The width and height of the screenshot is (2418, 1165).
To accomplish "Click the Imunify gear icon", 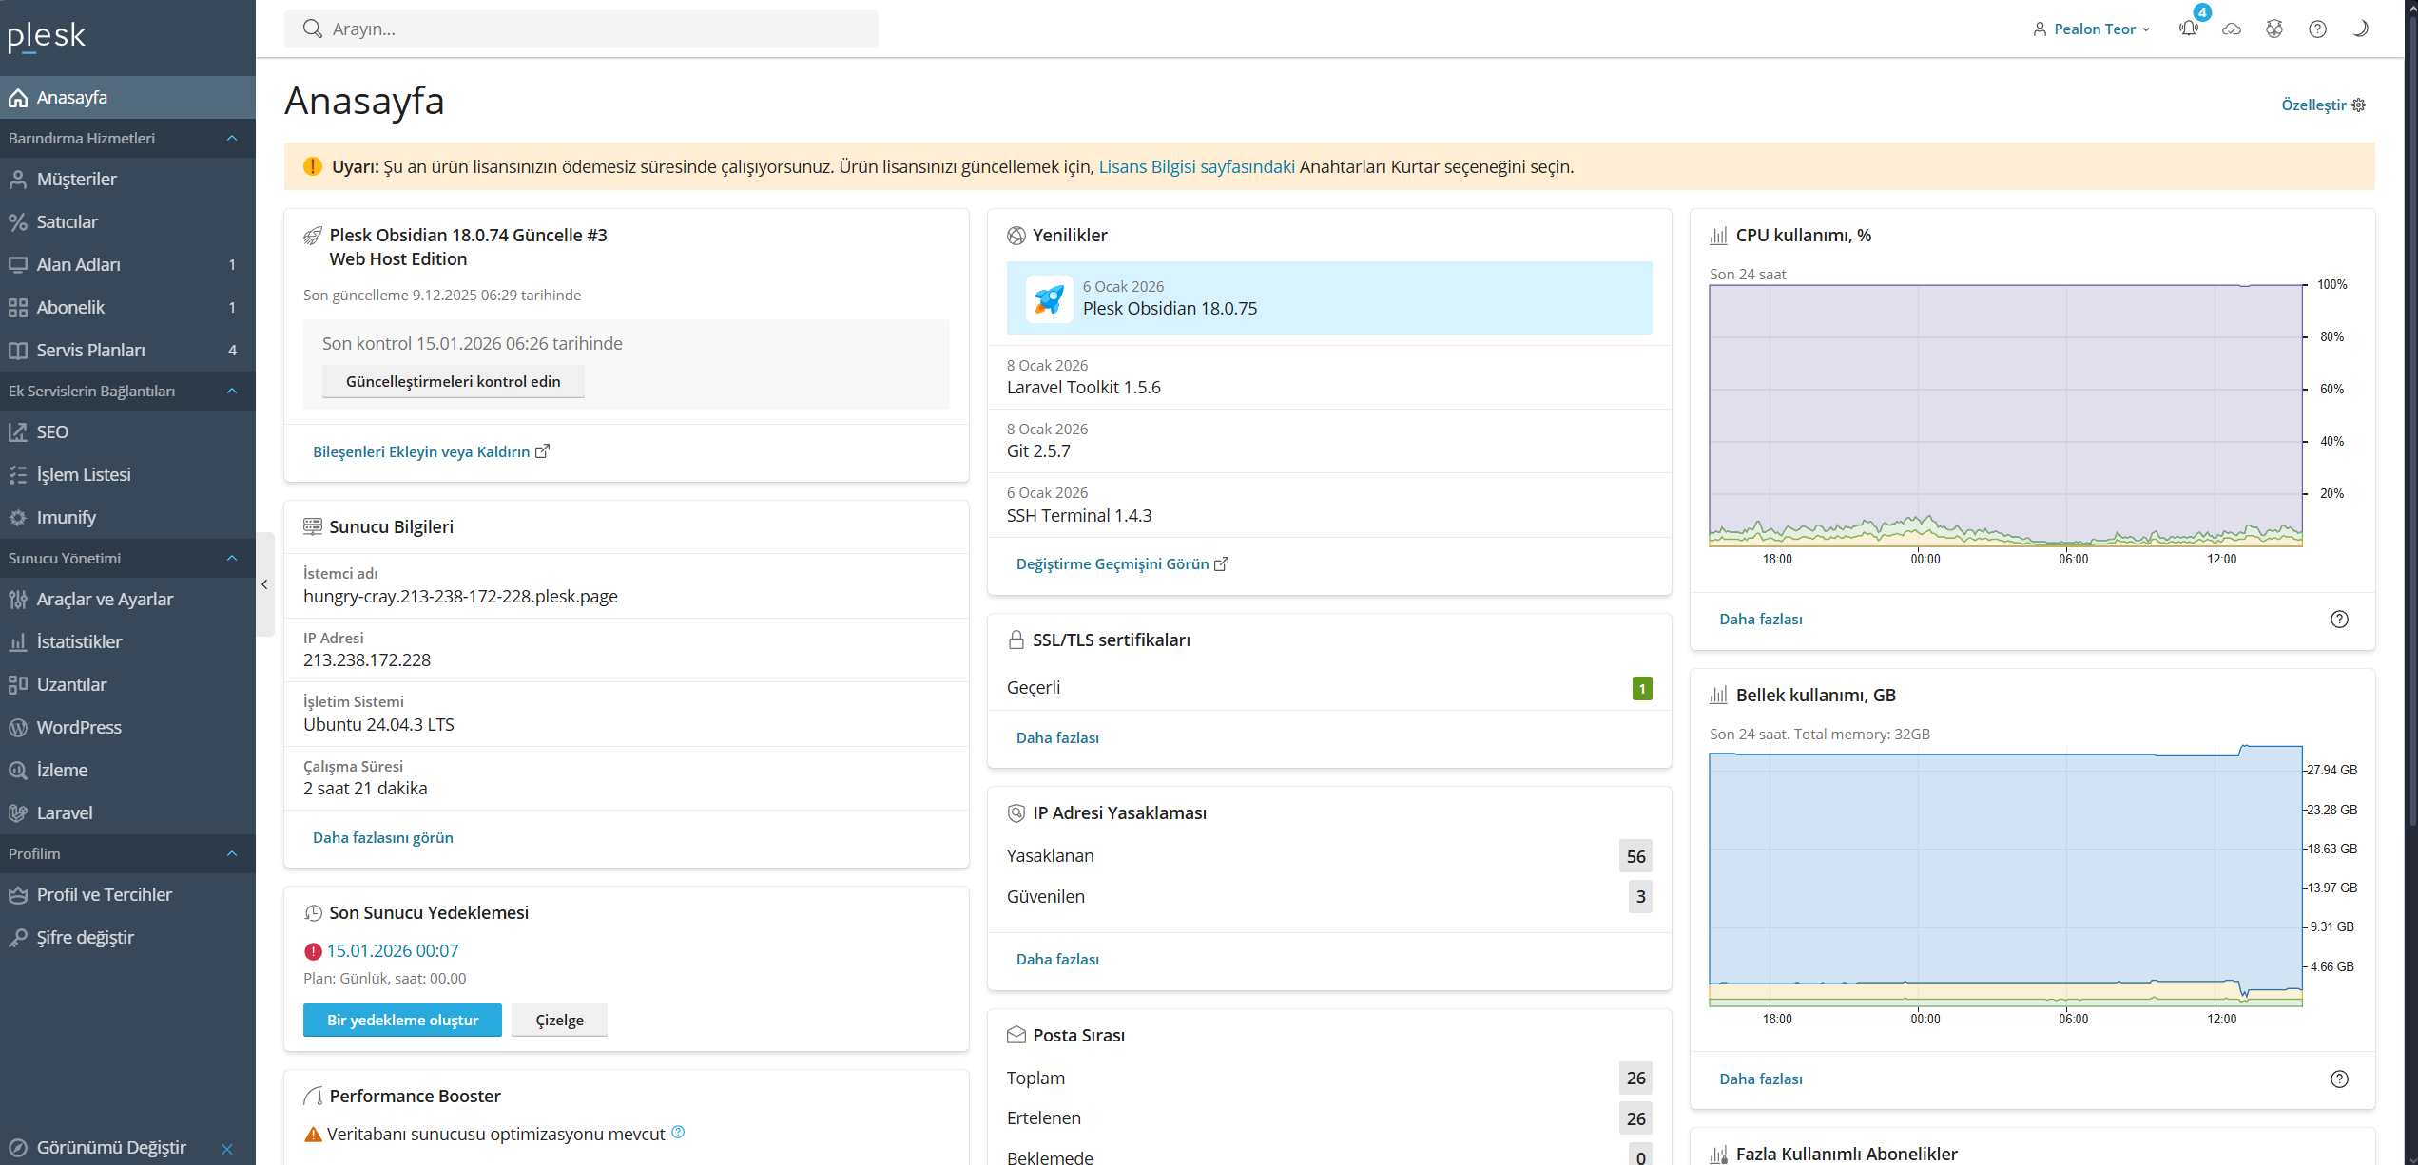I will click(x=18, y=517).
